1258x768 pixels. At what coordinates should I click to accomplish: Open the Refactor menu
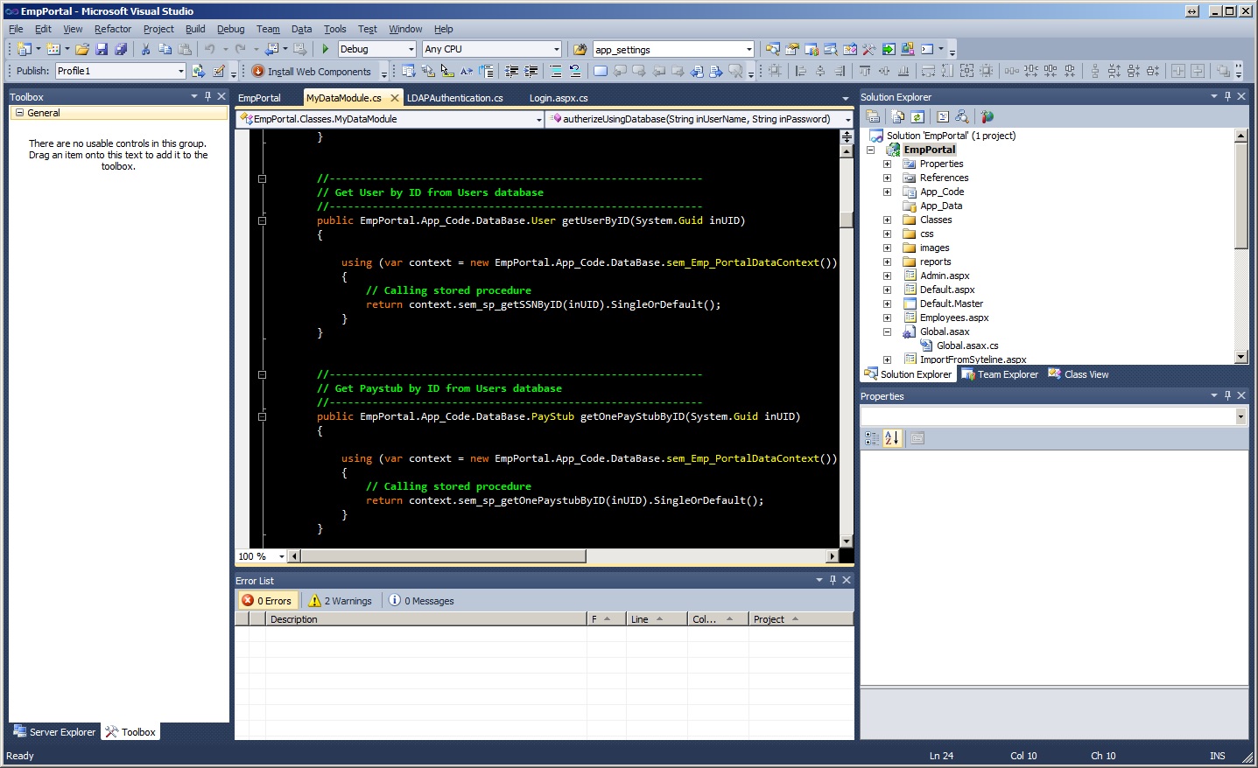[x=112, y=29]
